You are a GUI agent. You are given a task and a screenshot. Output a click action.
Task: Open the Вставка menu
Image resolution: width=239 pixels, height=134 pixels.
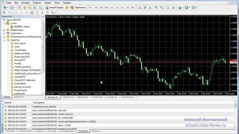click(x=25, y=3)
